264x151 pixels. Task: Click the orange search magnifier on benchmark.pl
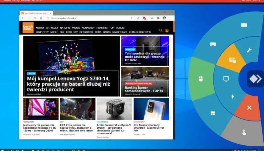click(x=161, y=30)
